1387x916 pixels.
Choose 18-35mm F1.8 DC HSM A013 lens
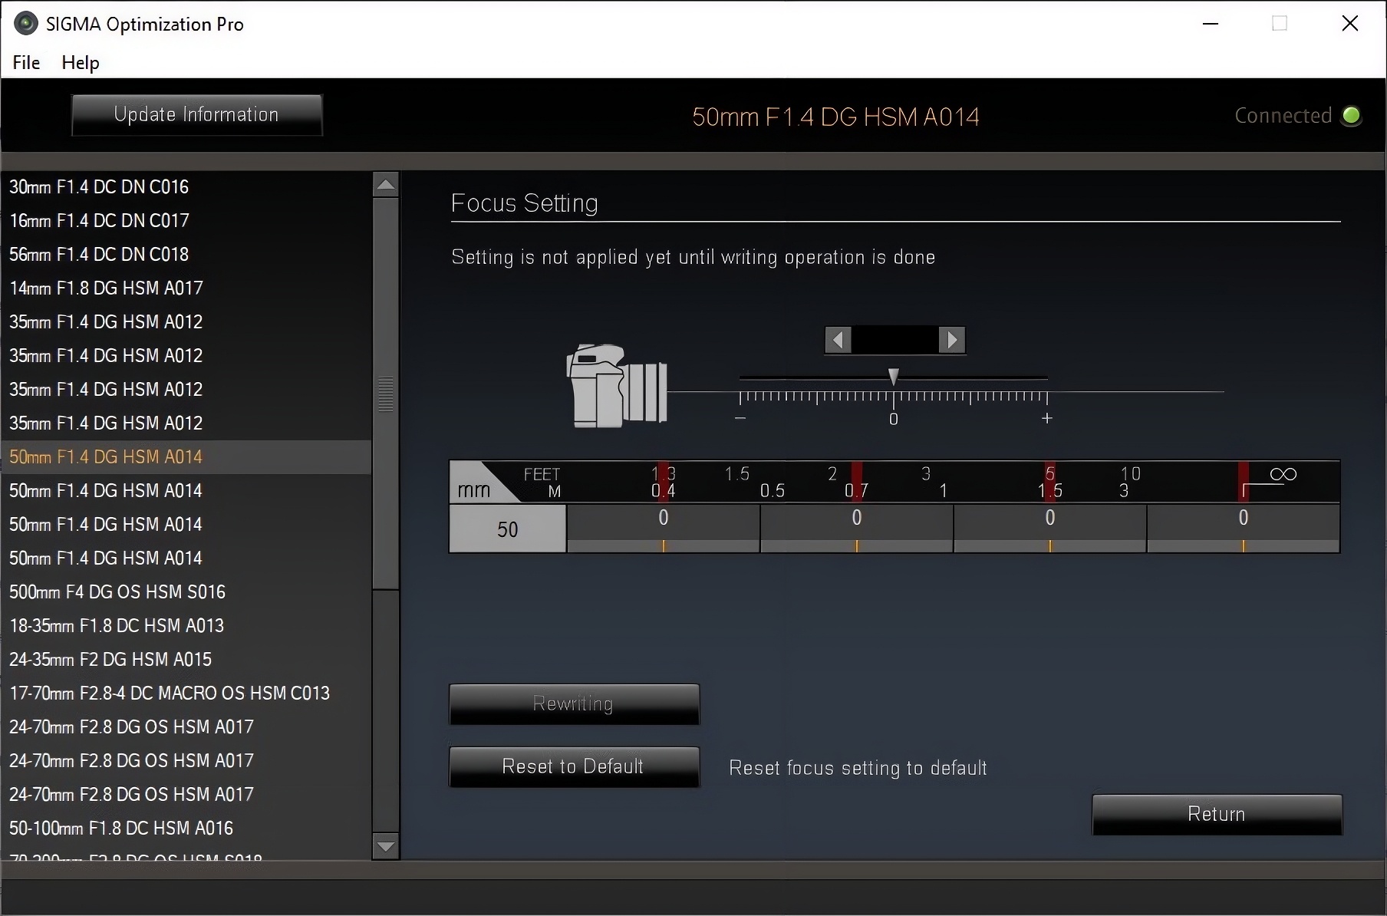(x=117, y=626)
